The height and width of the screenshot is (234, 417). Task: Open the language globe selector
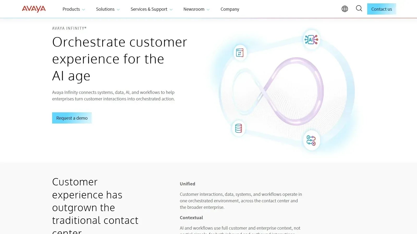point(345,9)
